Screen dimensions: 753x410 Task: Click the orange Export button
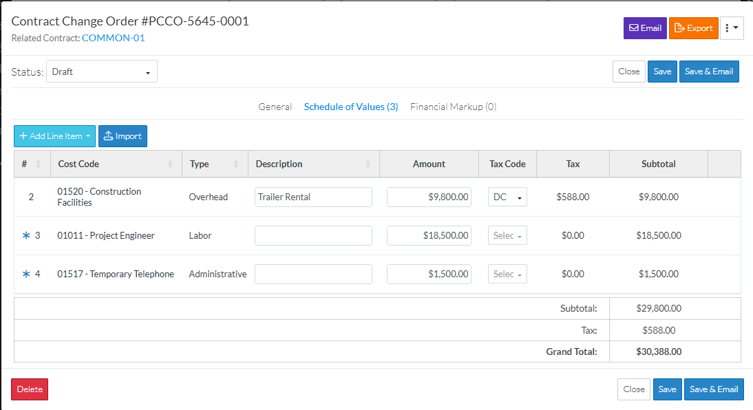693,28
